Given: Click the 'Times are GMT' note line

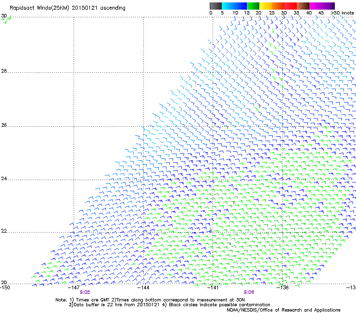Looking at the screenshot, I should coord(150,300).
